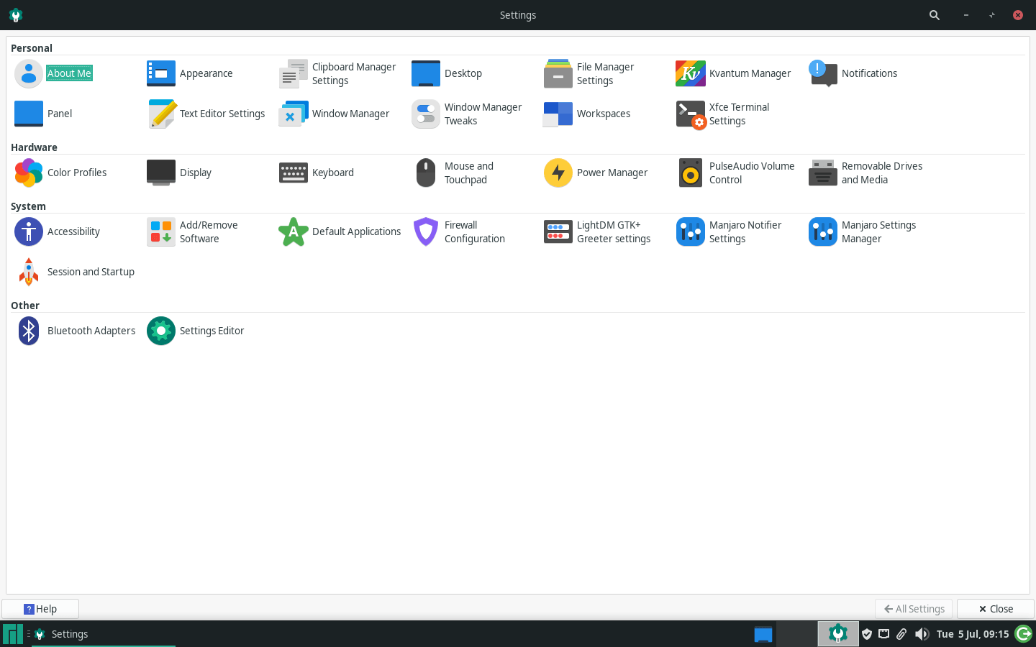Open the About Me settings icon
Screen dimensions: 1036x647
tap(29, 73)
